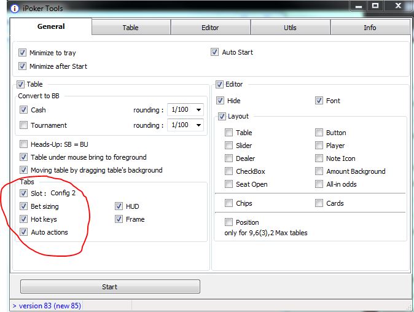The width and height of the screenshot is (414, 312).
Task: Open Cash rounding dropdown
Action: [x=186, y=109]
